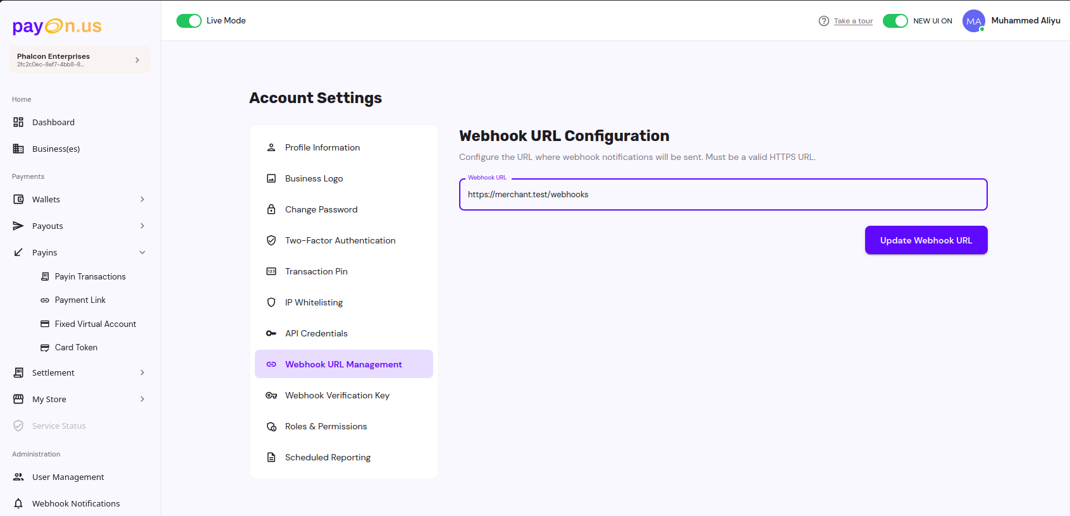1070x516 pixels.
Task: Select the Webhook URL Management tab
Action: [x=344, y=364]
